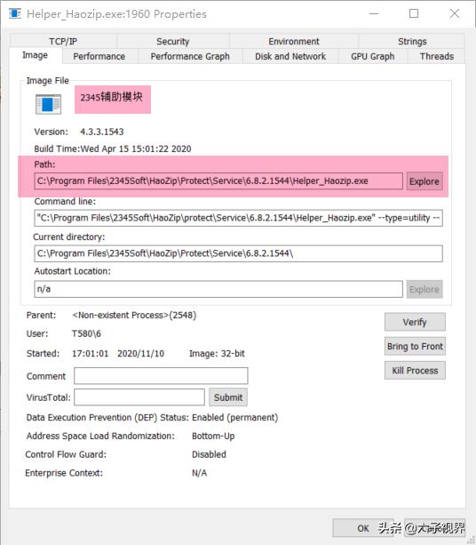Select the Image tab
This screenshot has width=476, height=545.
35,55
